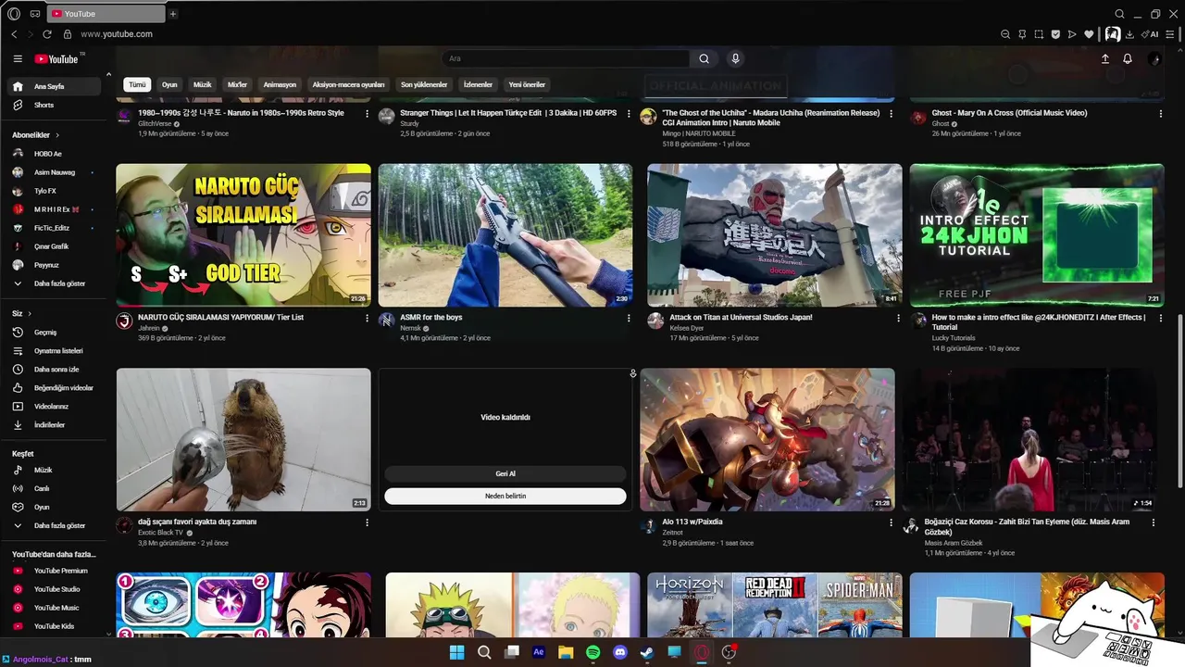
Task: Open HOBO Ae subscription channel
Action: 56,154
